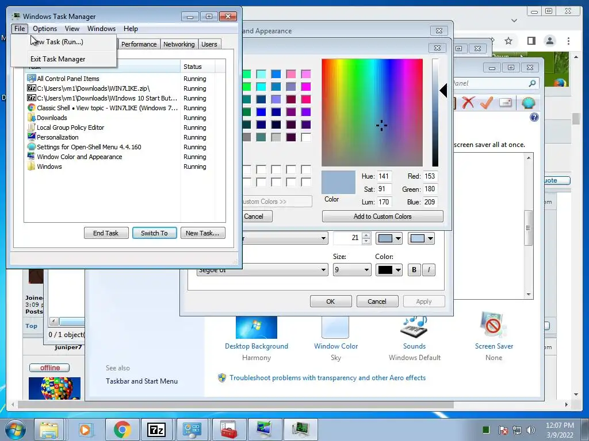Image resolution: width=589 pixels, height=441 pixels.
Task: Switch to the Performance tab
Action: click(139, 44)
